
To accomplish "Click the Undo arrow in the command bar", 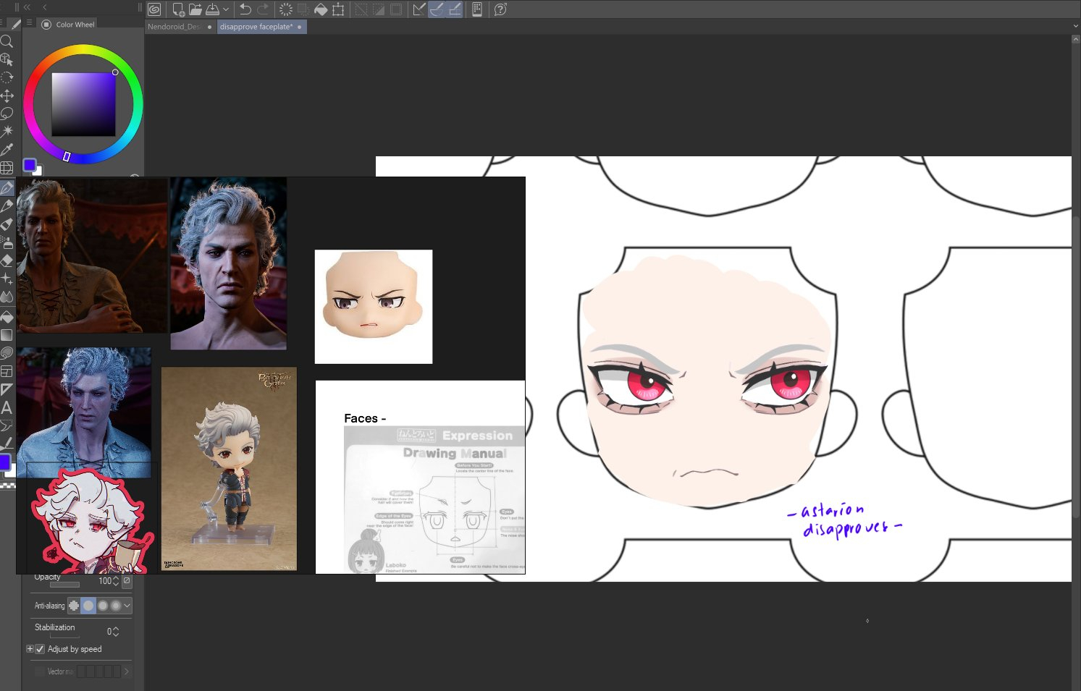I will (x=245, y=9).
